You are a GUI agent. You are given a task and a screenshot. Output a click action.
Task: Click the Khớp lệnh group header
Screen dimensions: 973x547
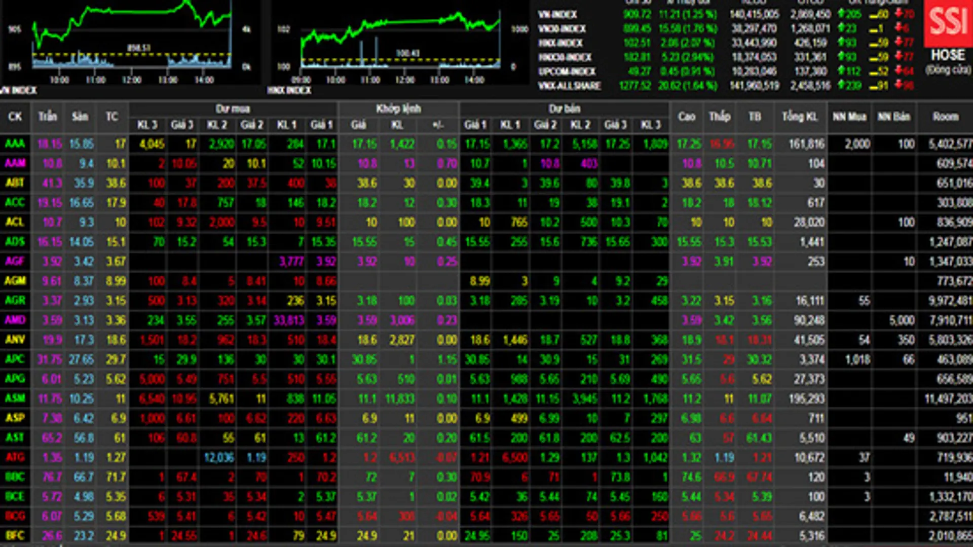pos(398,108)
